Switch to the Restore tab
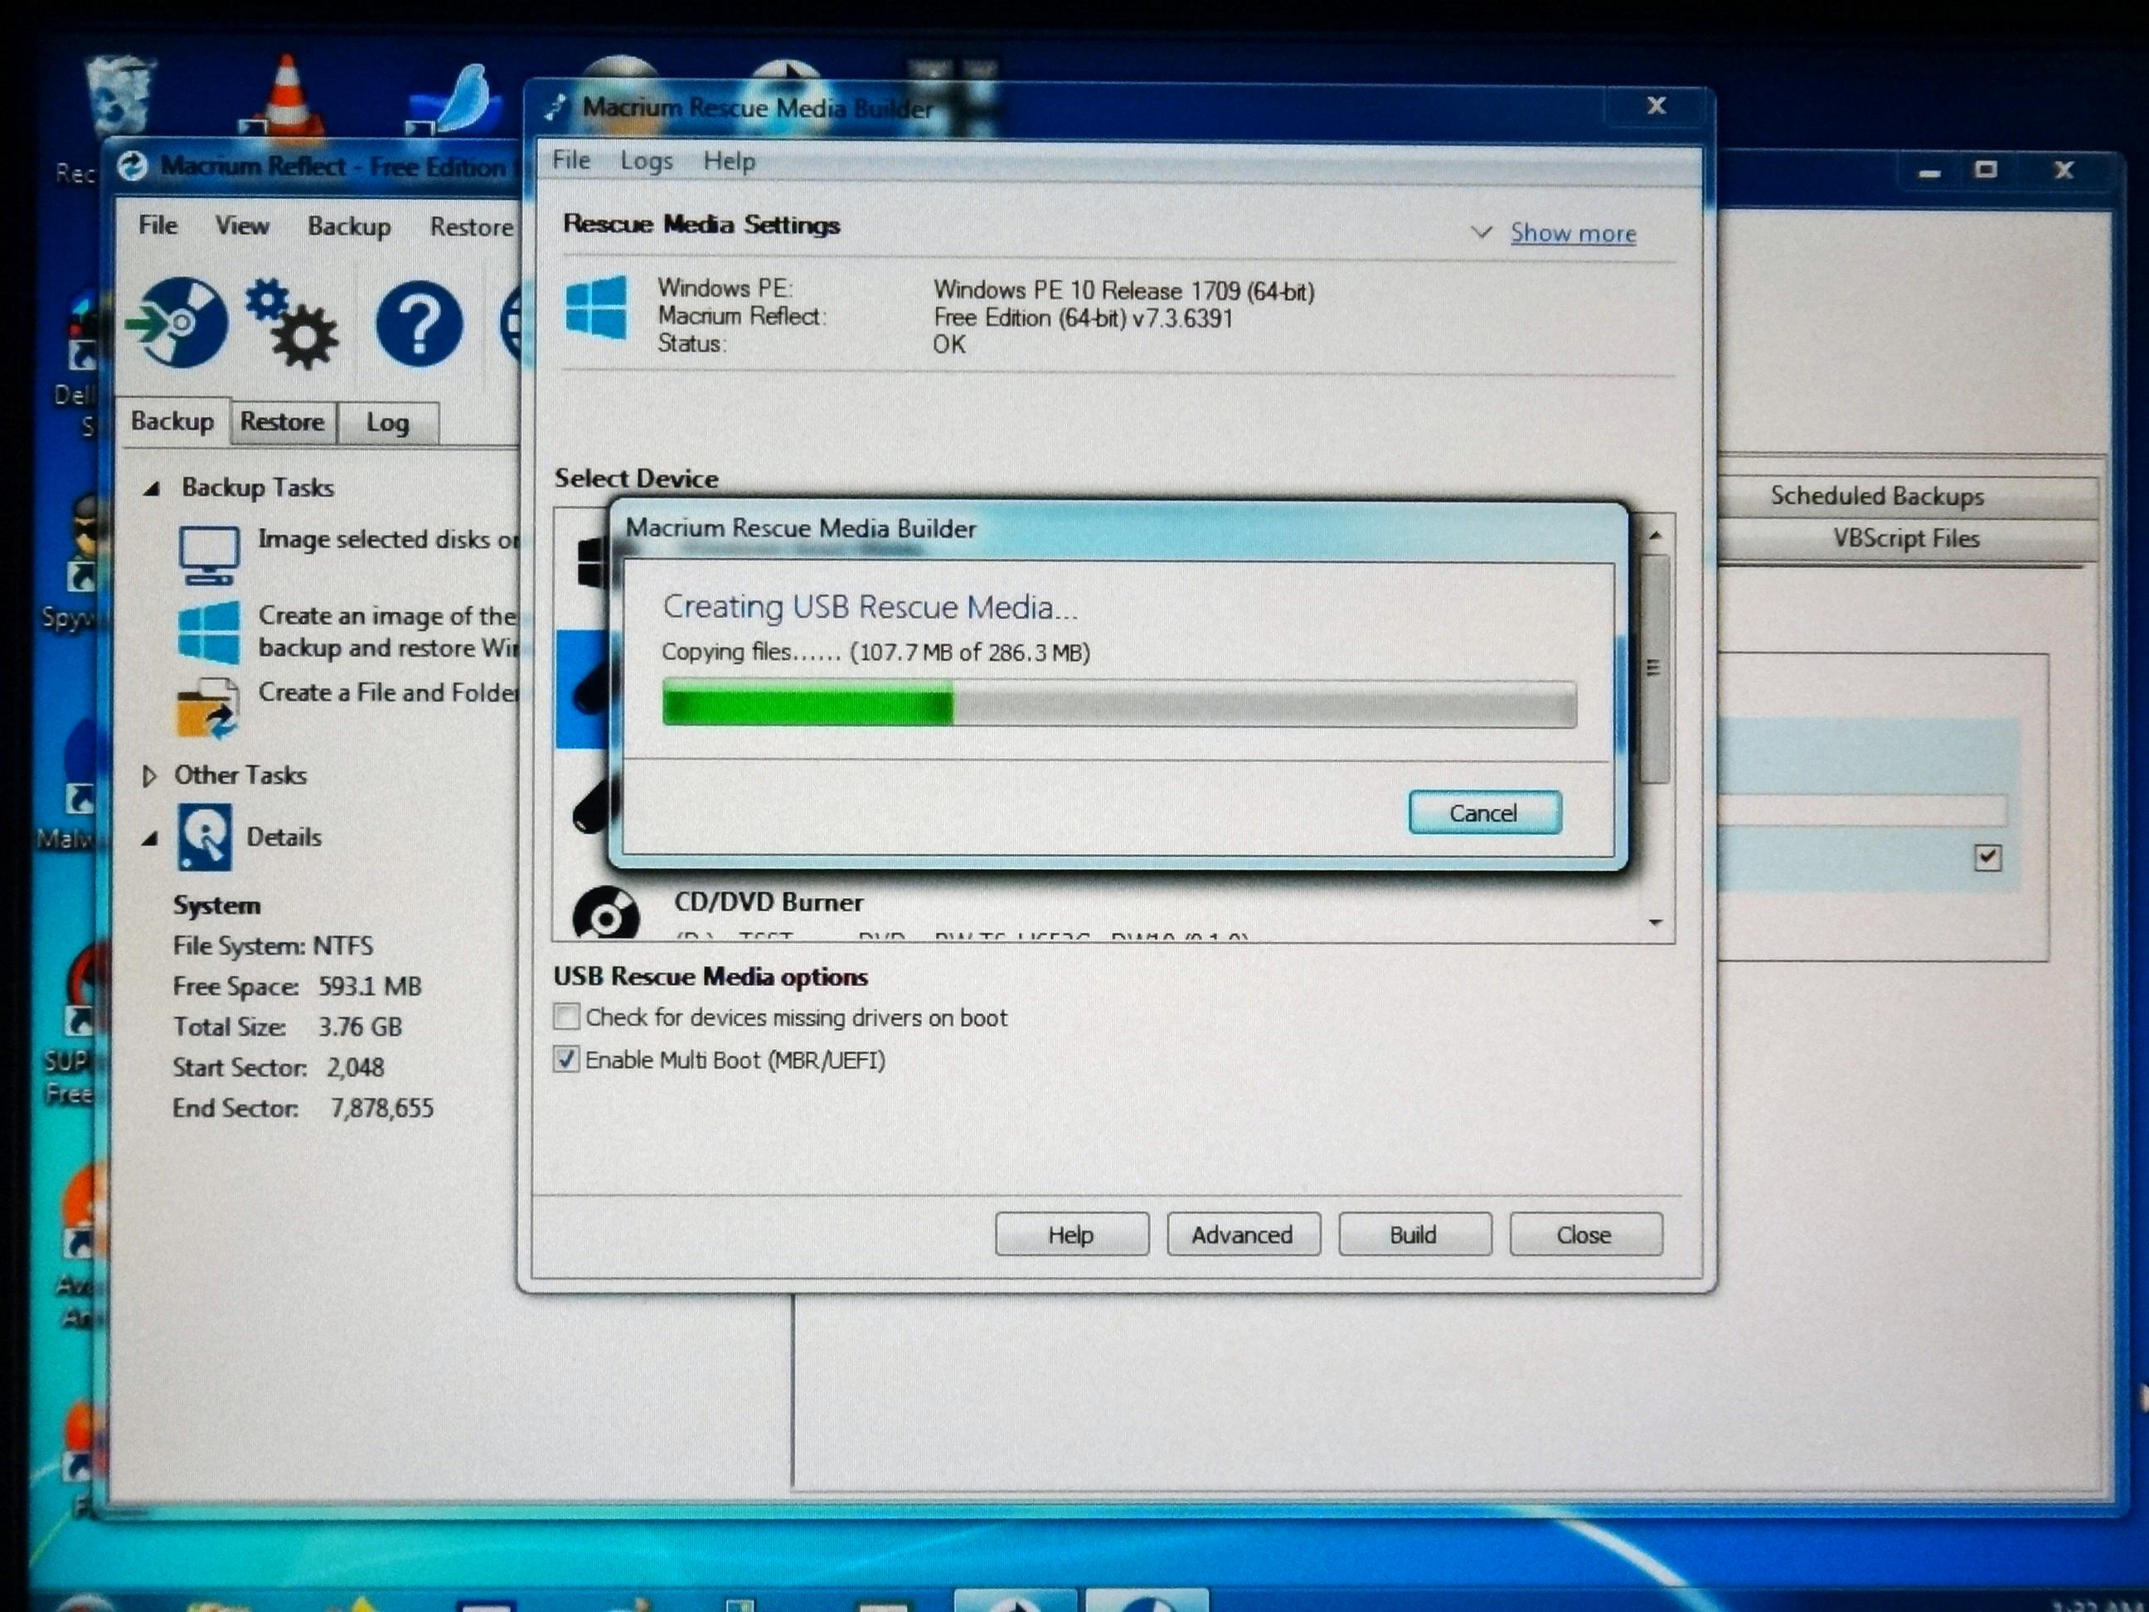This screenshot has width=2149, height=1612. pyautogui.click(x=283, y=423)
